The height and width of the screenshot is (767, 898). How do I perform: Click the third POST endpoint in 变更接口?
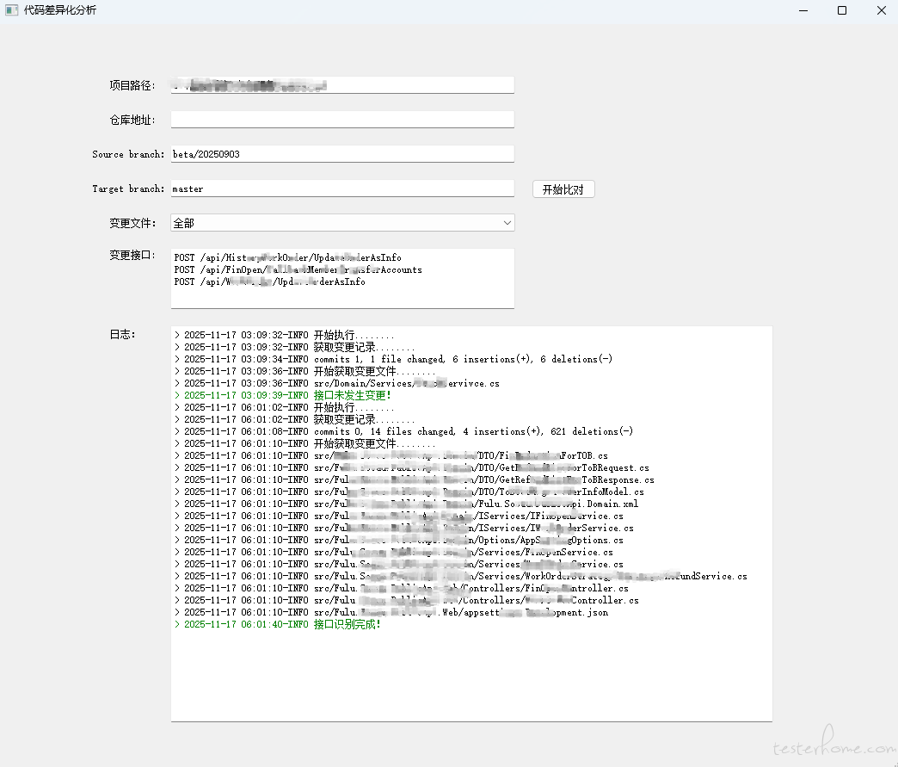point(269,281)
